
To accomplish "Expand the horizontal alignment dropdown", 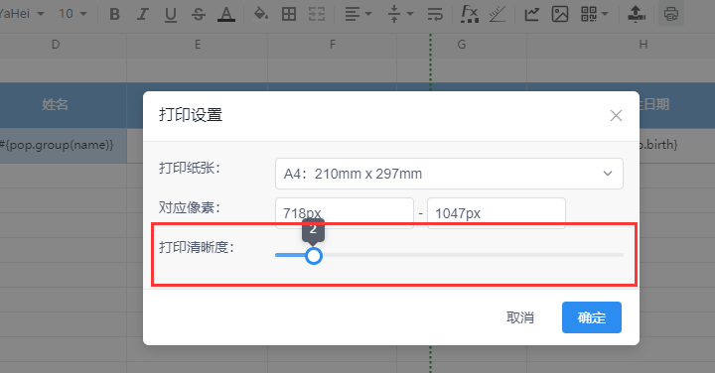I will [x=357, y=14].
